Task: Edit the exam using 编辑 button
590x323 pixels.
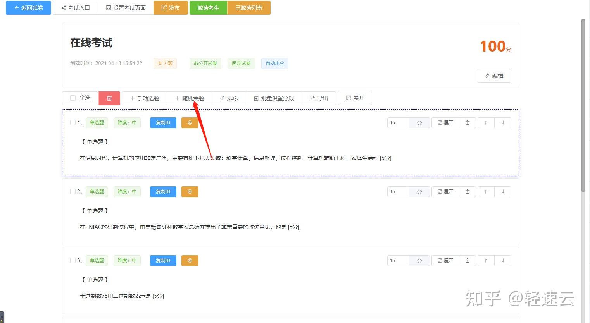Action: 494,76
